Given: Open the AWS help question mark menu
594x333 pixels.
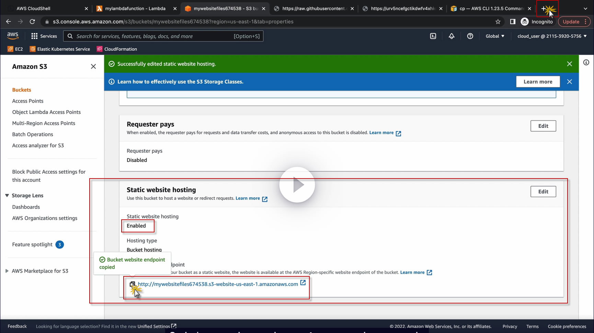Looking at the screenshot, I should pos(470,36).
